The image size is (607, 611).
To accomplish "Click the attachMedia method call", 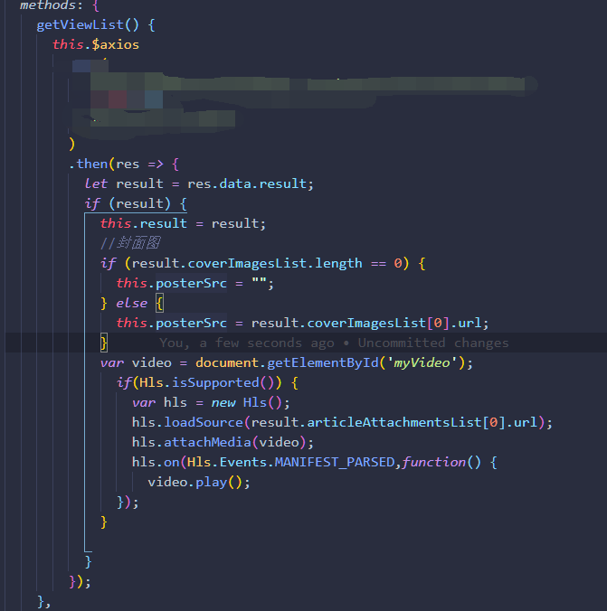I will click(207, 442).
